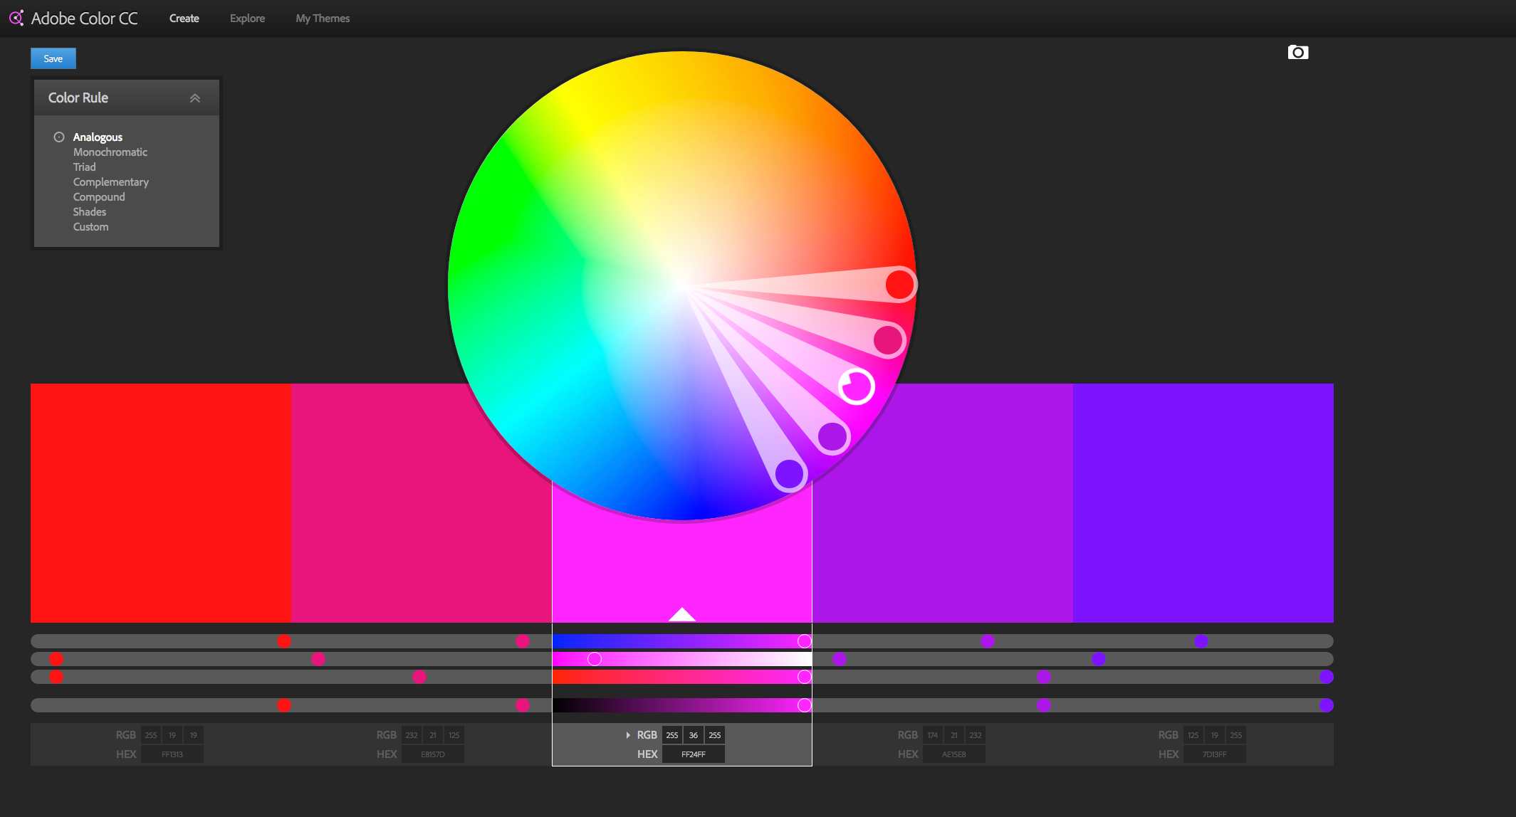Expand the RGB color mode disclosure triangle
This screenshot has height=817, width=1516.
tap(627, 735)
